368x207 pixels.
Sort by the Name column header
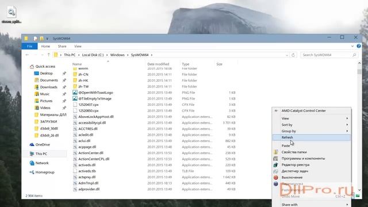pos(77,64)
